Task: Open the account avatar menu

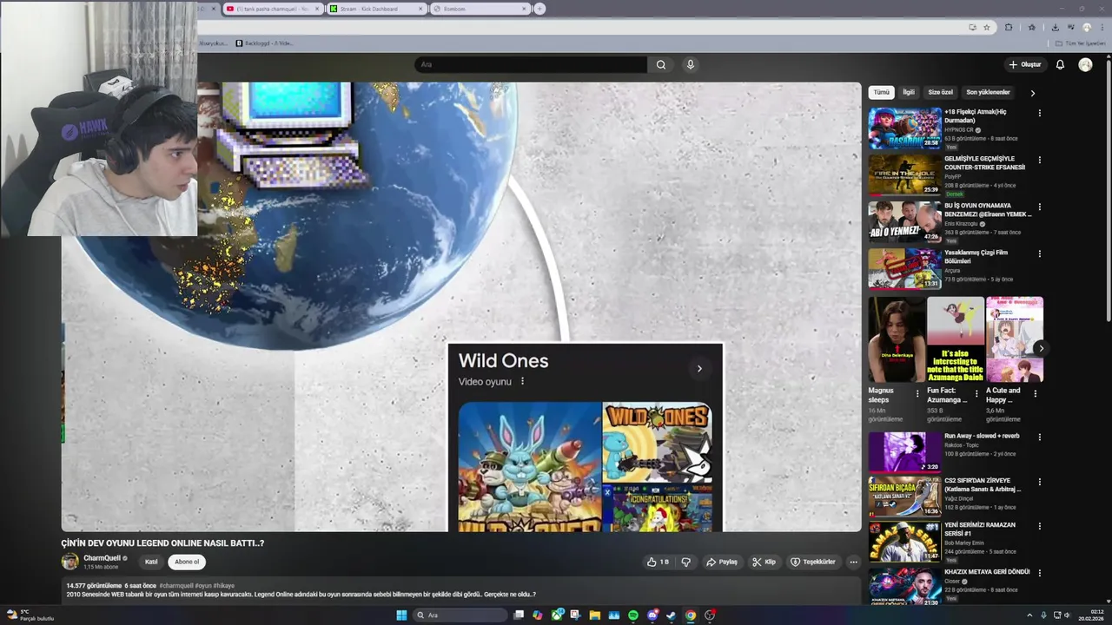Action: pos(1085,64)
